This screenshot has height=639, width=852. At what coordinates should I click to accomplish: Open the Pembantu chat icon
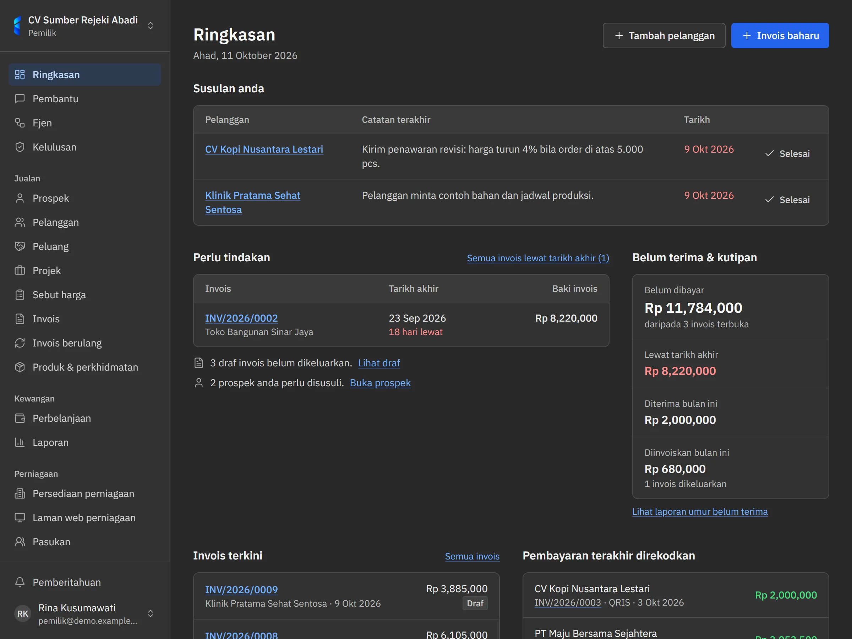(x=20, y=99)
